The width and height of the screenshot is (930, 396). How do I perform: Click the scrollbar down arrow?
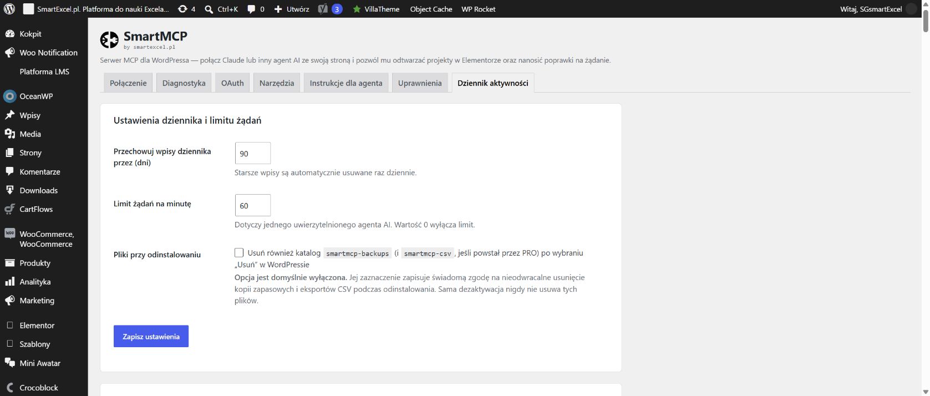point(926,392)
